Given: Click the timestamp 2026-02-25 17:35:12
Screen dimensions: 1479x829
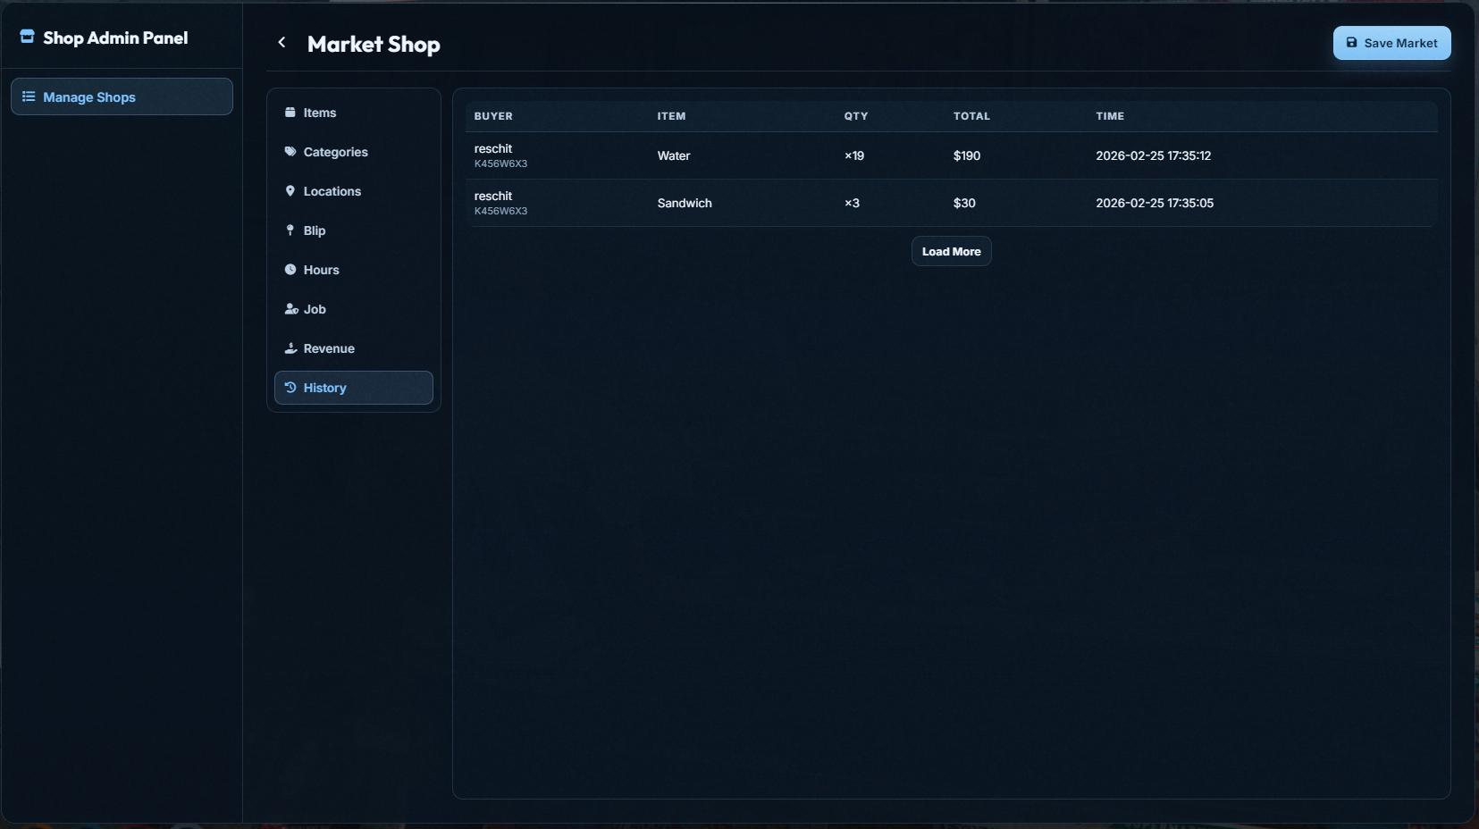Looking at the screenshot, I should pyautogui.click(x=1154, y=155).
